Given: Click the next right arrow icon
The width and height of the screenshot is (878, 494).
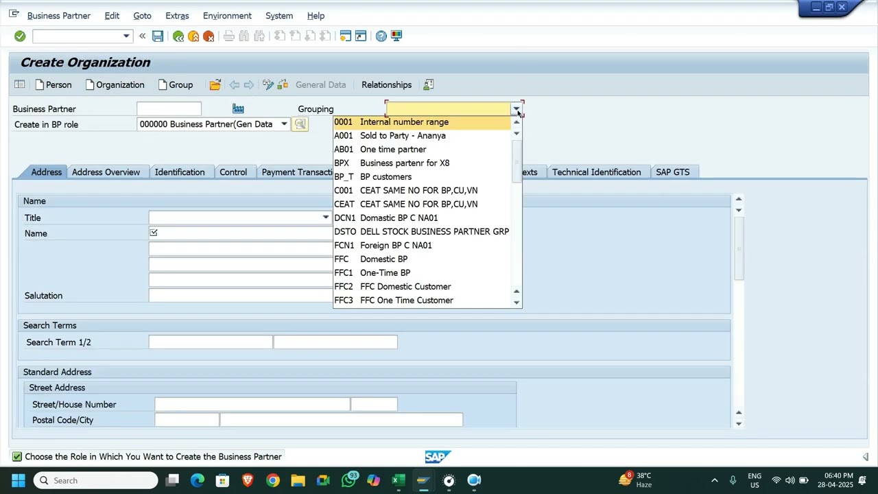Looking at the screenshot, I should [249, 84].
